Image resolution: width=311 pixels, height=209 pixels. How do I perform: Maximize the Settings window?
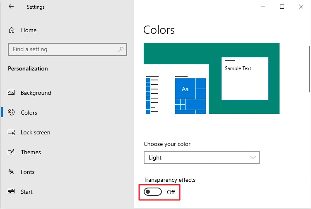click(282, 7)
